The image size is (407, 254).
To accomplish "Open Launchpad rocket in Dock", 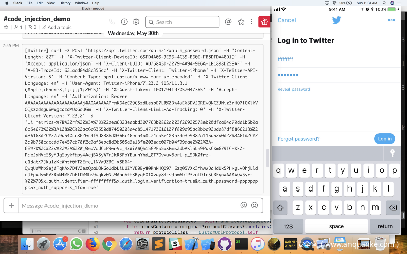I will [44, 244].
